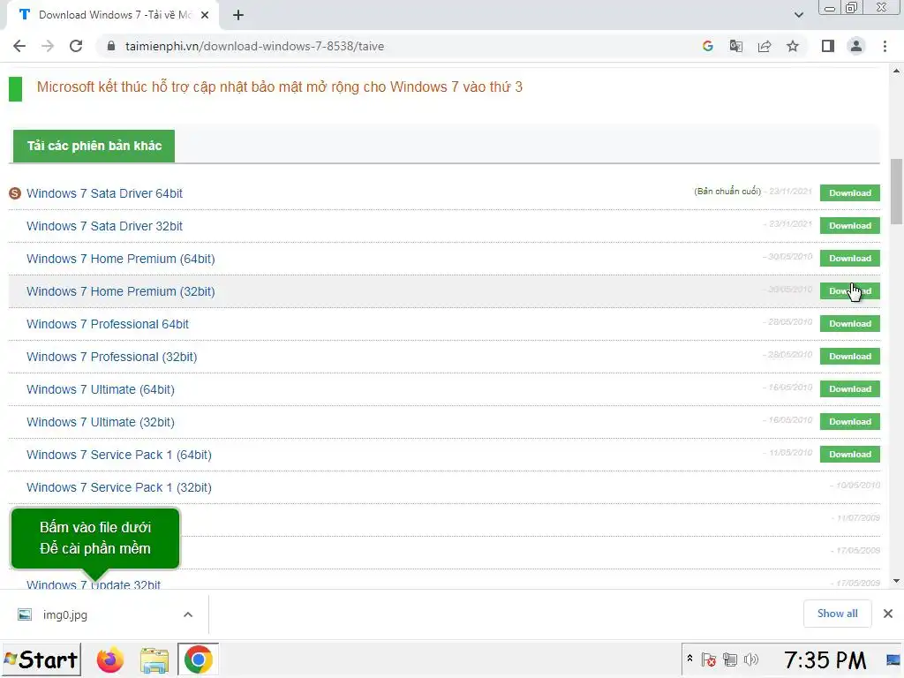The image size is (904, 678).
Task: Close the downloads bar
Action: pyautogui.click(x=888, y=614)
